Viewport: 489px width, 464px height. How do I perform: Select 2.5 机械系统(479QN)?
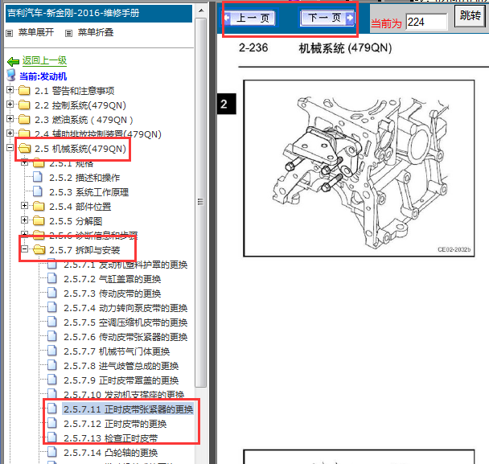80,149
